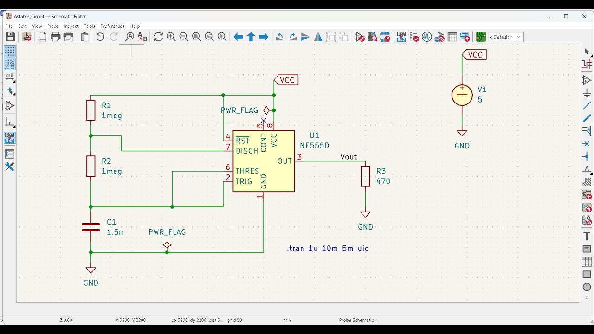The height and width of the screenshot is (334, 594).
Task: Switch to the PCB editor
Action: tap(481, 37)
